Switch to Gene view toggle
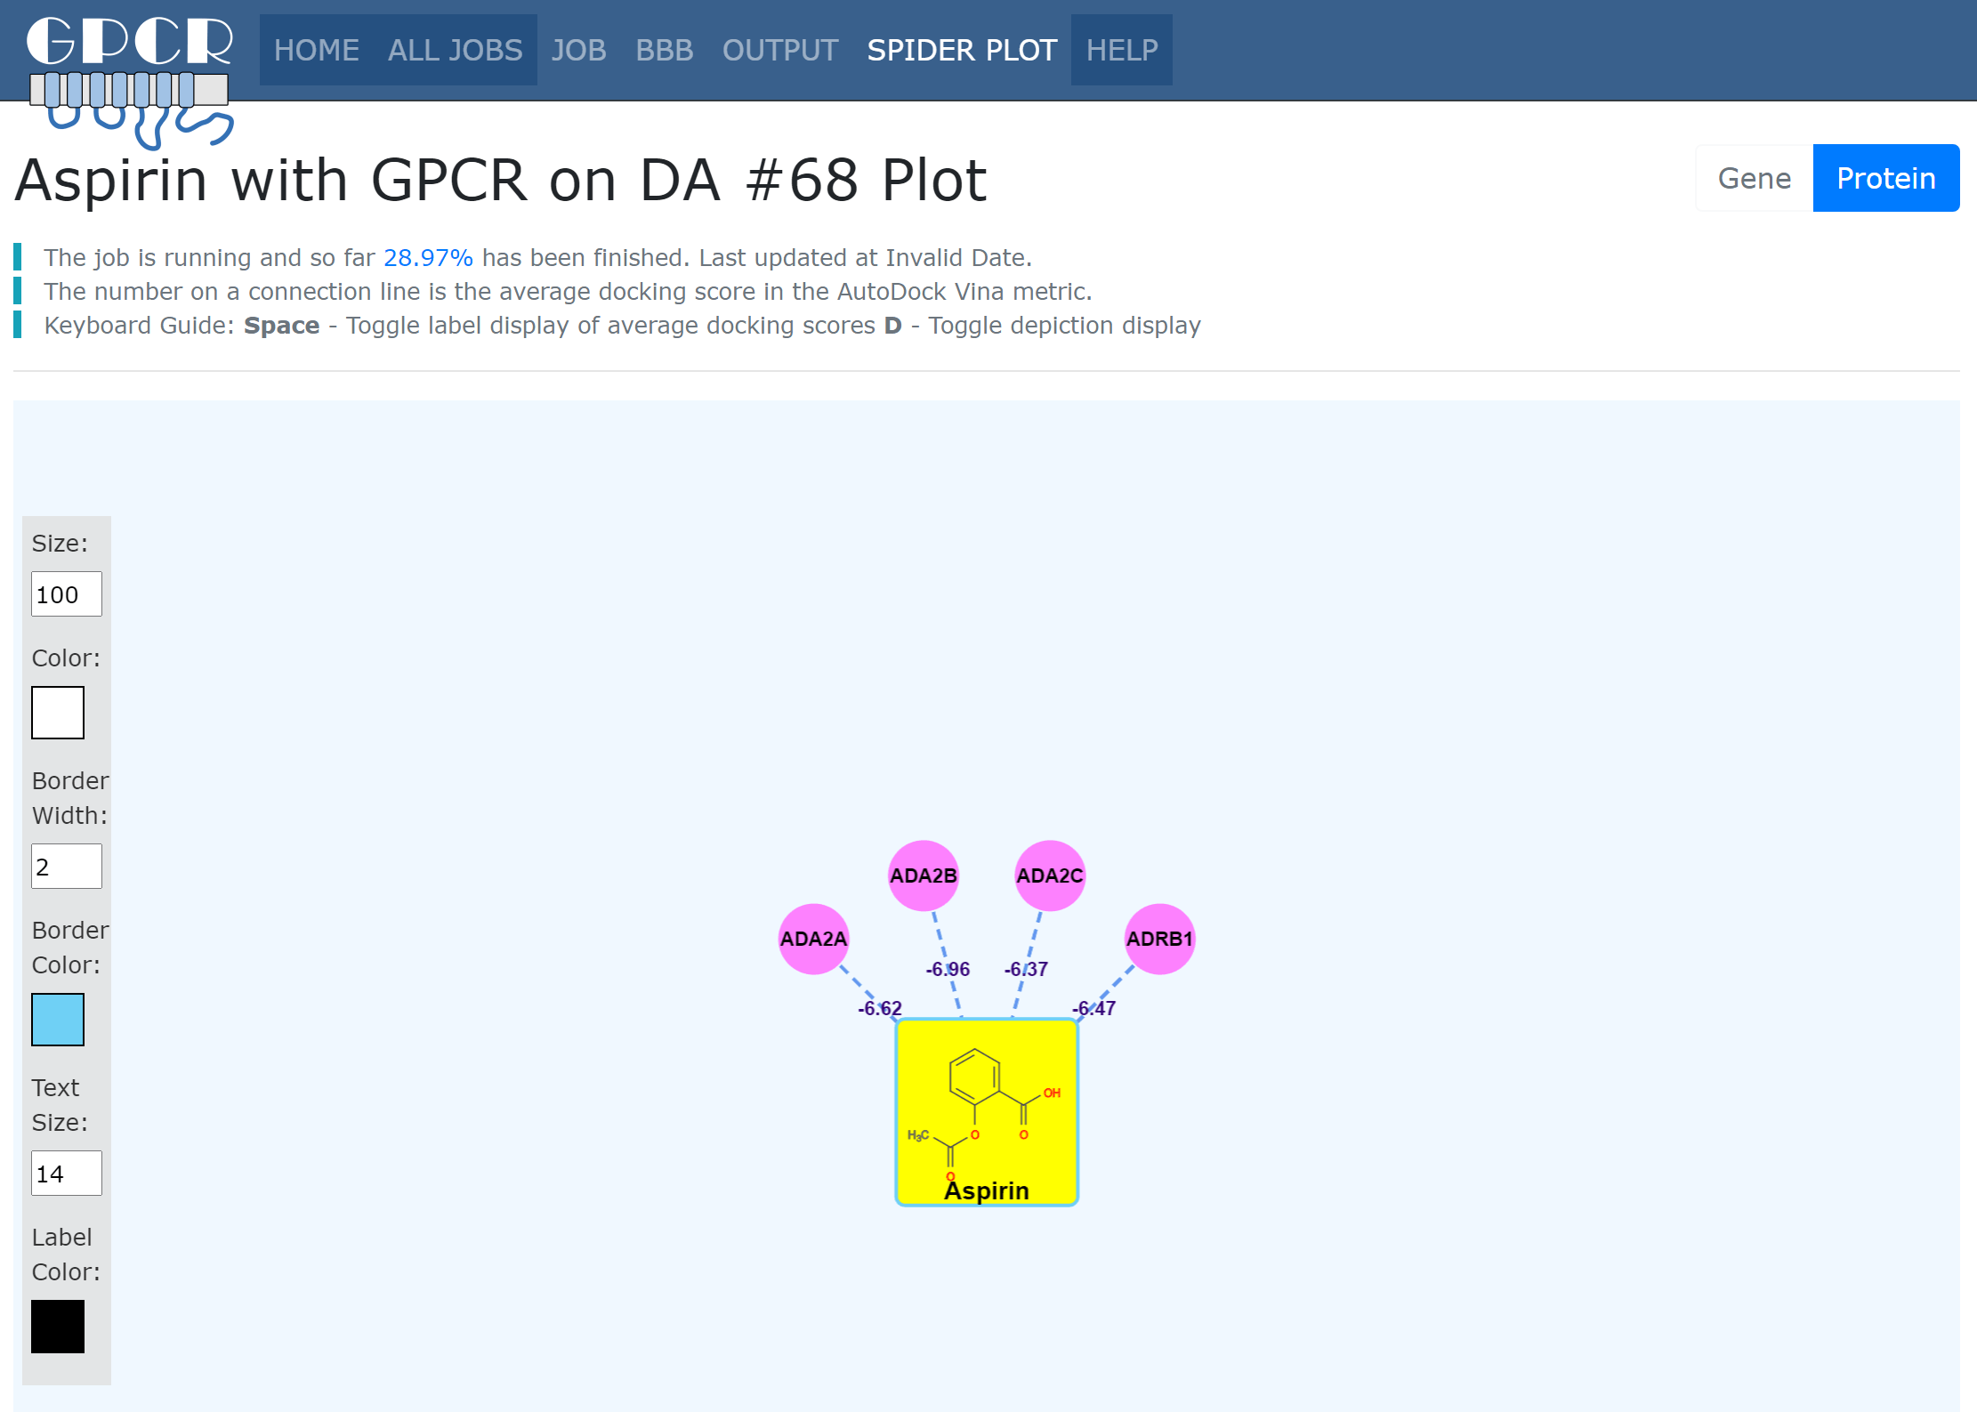This screenshot has width=1977, height=1412. coord(1754,178)
